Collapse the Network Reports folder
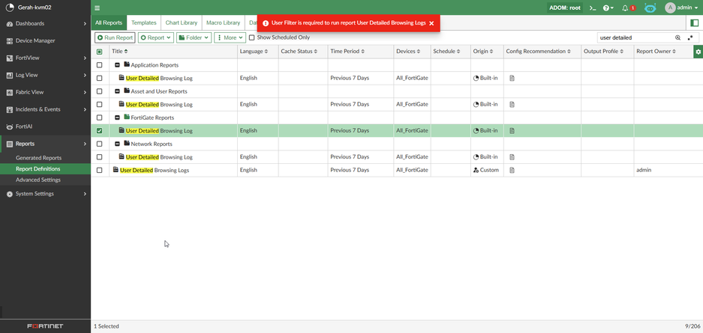The height and width of the screenshot is (333, 703). tap(117, 144)
